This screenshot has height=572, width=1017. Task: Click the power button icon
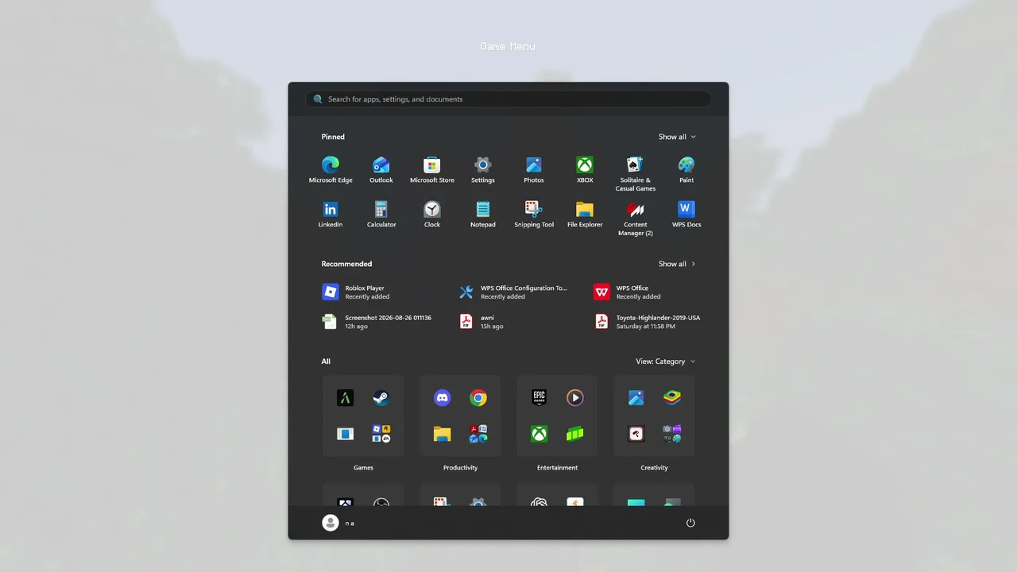pyautogui.click(x=690, y=523)
